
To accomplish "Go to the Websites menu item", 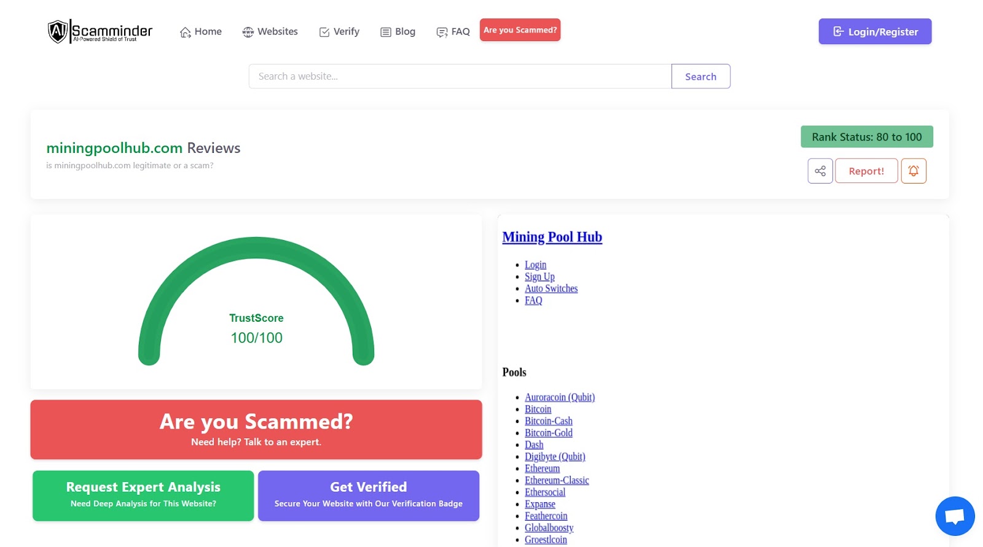I will click(270, 32).
